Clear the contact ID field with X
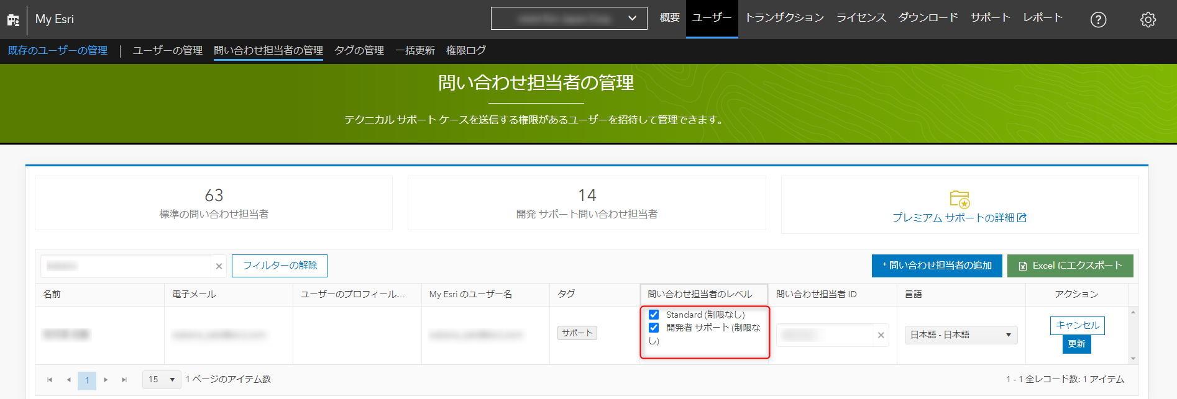The height and width of the screenshot is (399, 1177). 881,335
